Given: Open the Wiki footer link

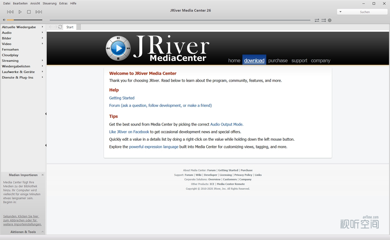Looking at the screenshot, I should [x=198, y=175].
